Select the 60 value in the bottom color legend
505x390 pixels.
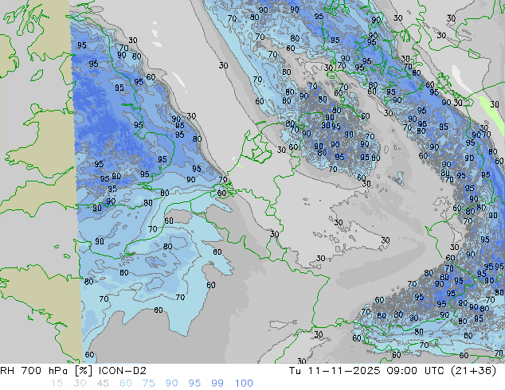click(x=126, y=384)
